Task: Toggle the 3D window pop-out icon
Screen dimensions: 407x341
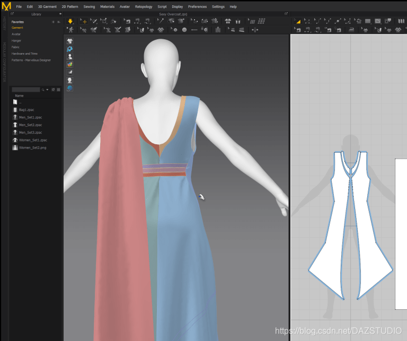Action: (x=287, y=14)
